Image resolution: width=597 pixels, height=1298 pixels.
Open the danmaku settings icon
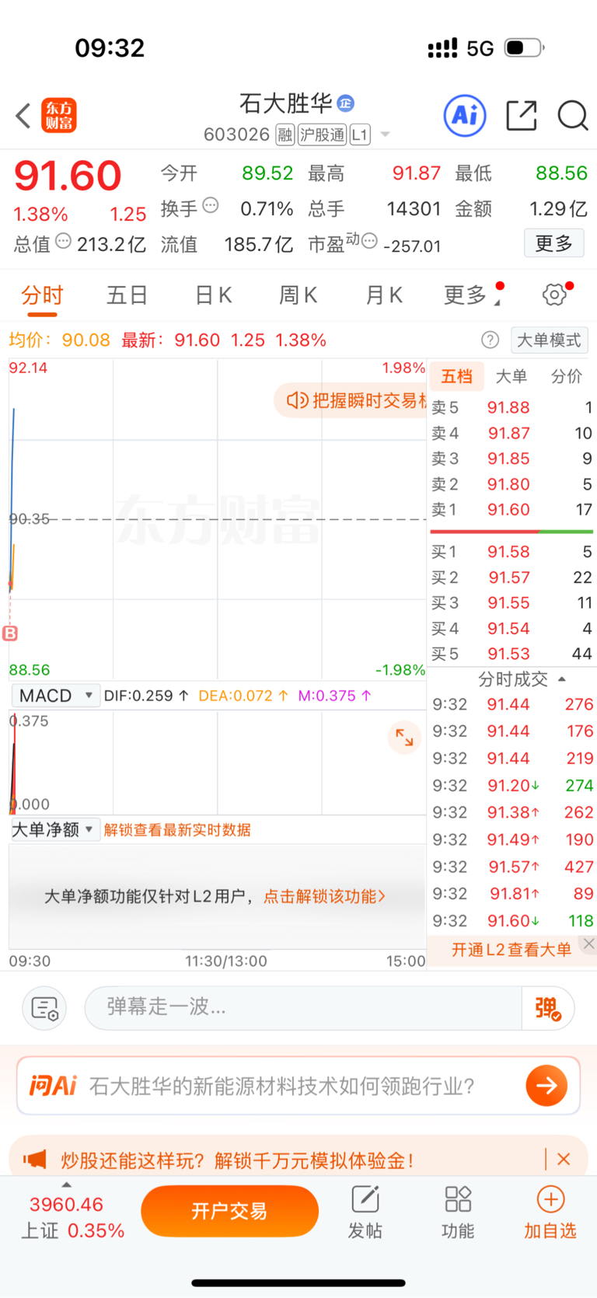[44, 1008]
